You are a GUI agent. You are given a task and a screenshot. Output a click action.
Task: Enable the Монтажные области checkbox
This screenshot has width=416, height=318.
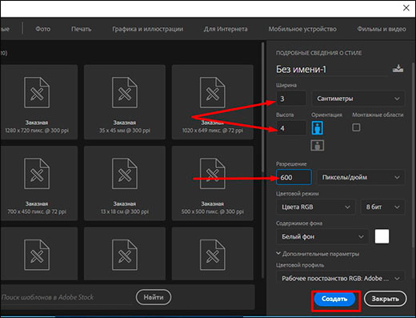pyautogui.click(x=356, y=127)
